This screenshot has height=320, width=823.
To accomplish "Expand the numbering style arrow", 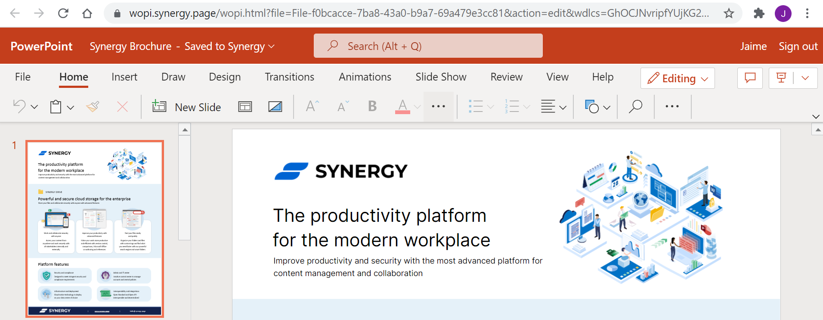I will click(526, 107).
